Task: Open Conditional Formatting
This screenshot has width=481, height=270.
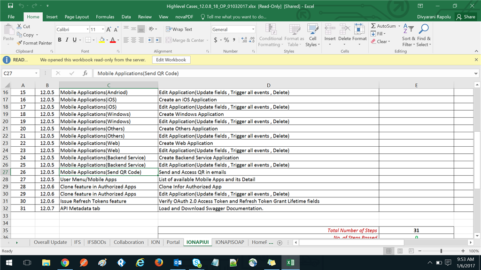Action: (x=271, y=35)
